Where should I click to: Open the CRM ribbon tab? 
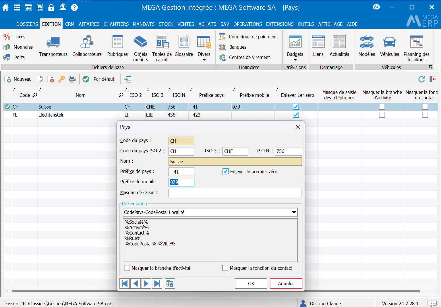tap(70, 24)
